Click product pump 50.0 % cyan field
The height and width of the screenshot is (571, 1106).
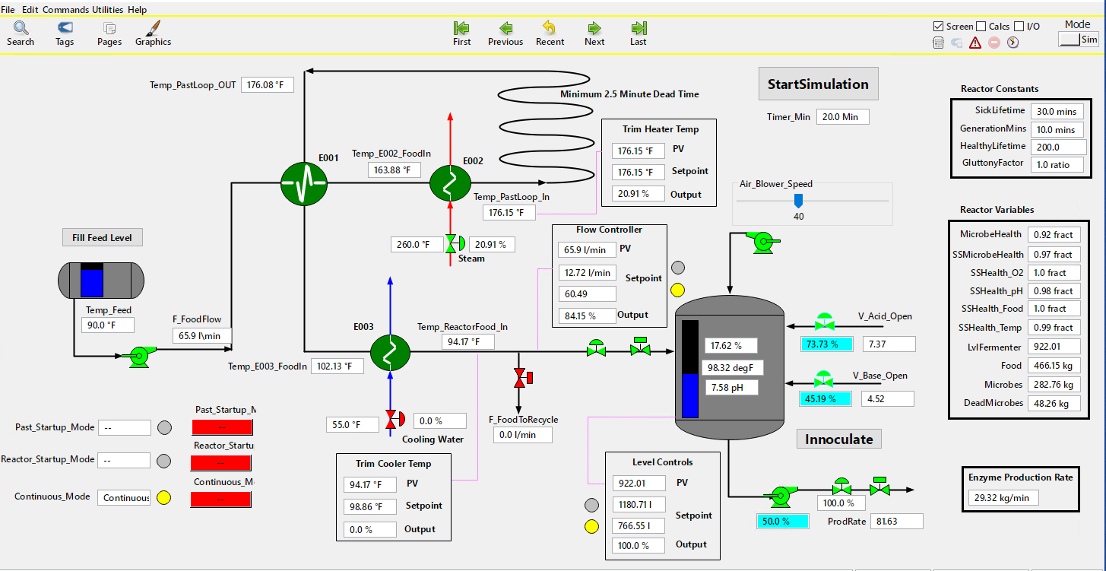[x=783, y=522]
